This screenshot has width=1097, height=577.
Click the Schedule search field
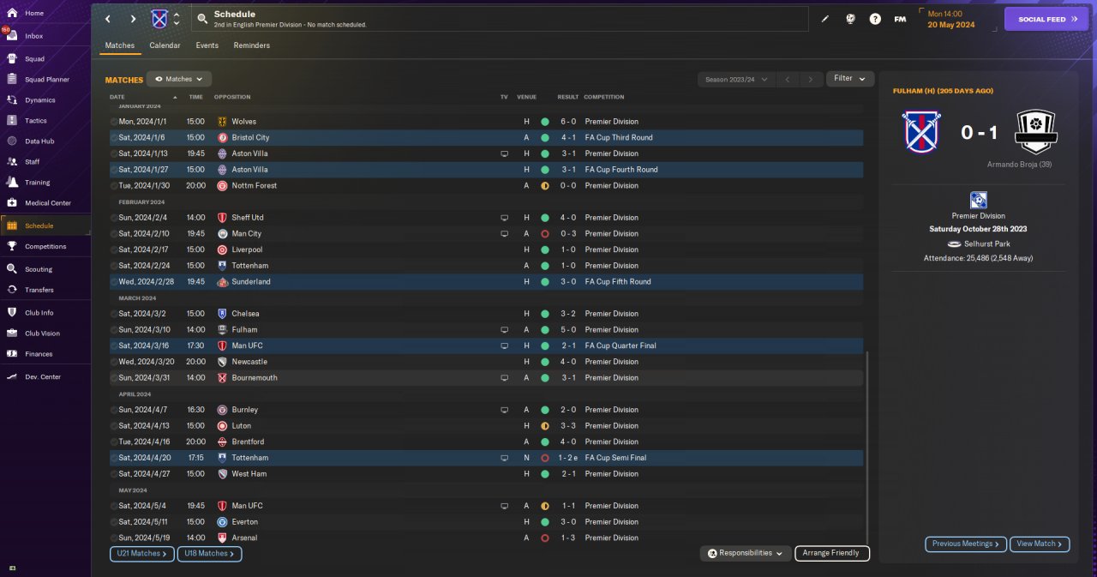pos(501,19)
